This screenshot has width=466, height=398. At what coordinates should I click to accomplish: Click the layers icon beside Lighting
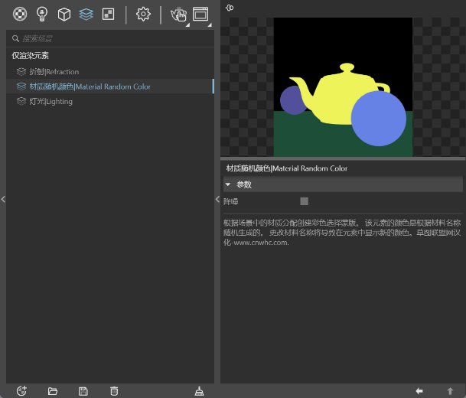[x=21, y=101]
